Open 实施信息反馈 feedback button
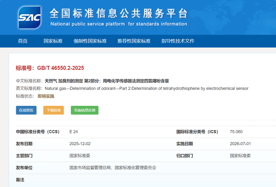Image resolution: width=276 pixels, height=187 pixels. tap(85, 110)
